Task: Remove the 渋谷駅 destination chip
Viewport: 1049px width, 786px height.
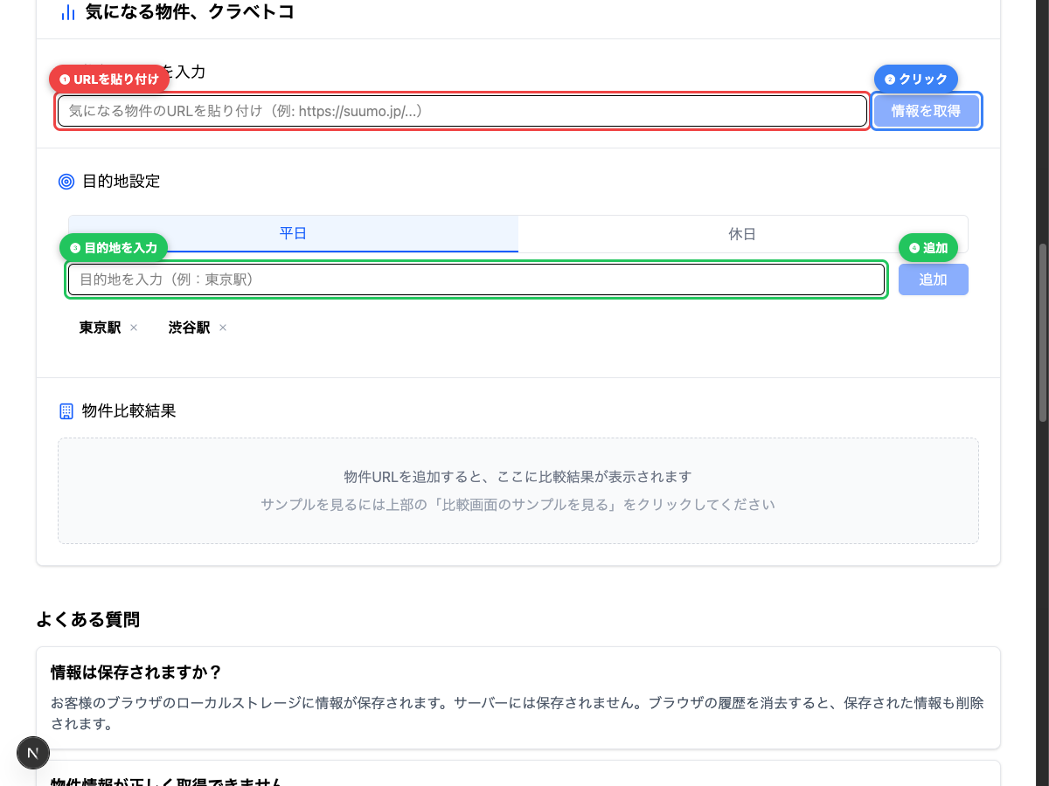Action: click(222, 327)
